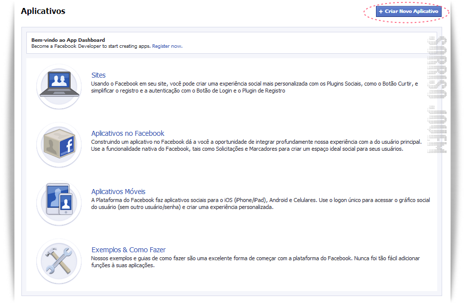Click the vertical watermark text at right

pyautogui.click(x=437, y=95)
